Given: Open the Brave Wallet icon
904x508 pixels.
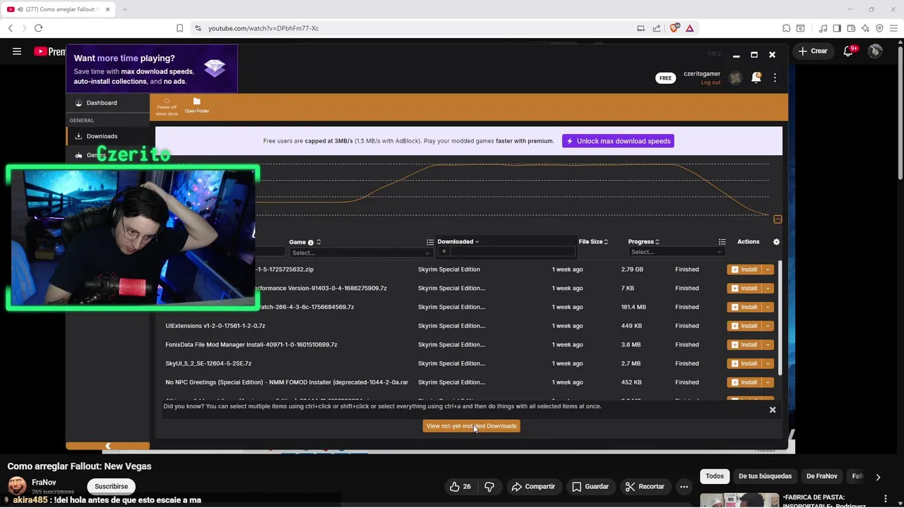Looking at the screenshot, I should point(851,28).
